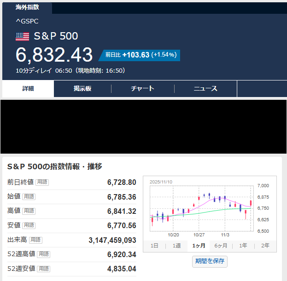Click the 用語 badge beside 52週高値
The height and width of the screenshot is (281, 287).
coord(43,254)
